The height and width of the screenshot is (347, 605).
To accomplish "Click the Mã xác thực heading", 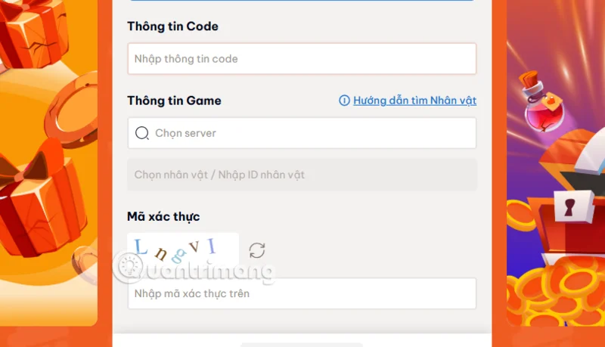I will 163,216.
